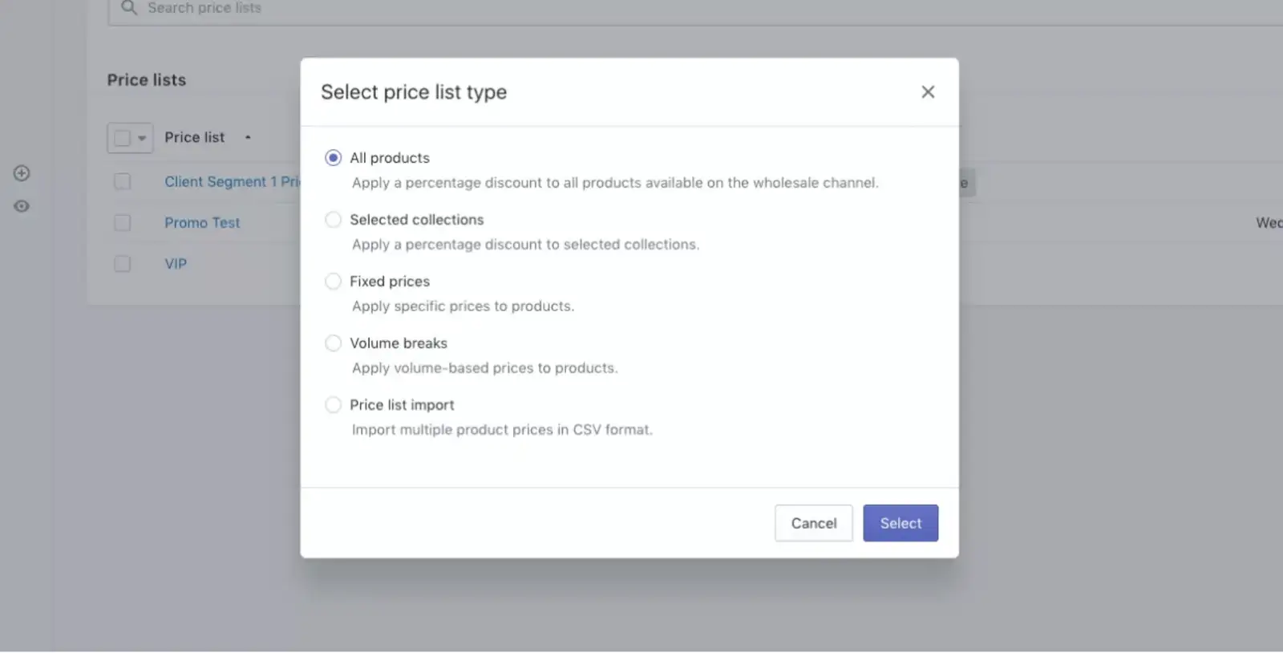Image resolution: width=1283 pixels, height=653 pixels.
Task: Select the Volume breaks radio option
Action: coord(333,343)
